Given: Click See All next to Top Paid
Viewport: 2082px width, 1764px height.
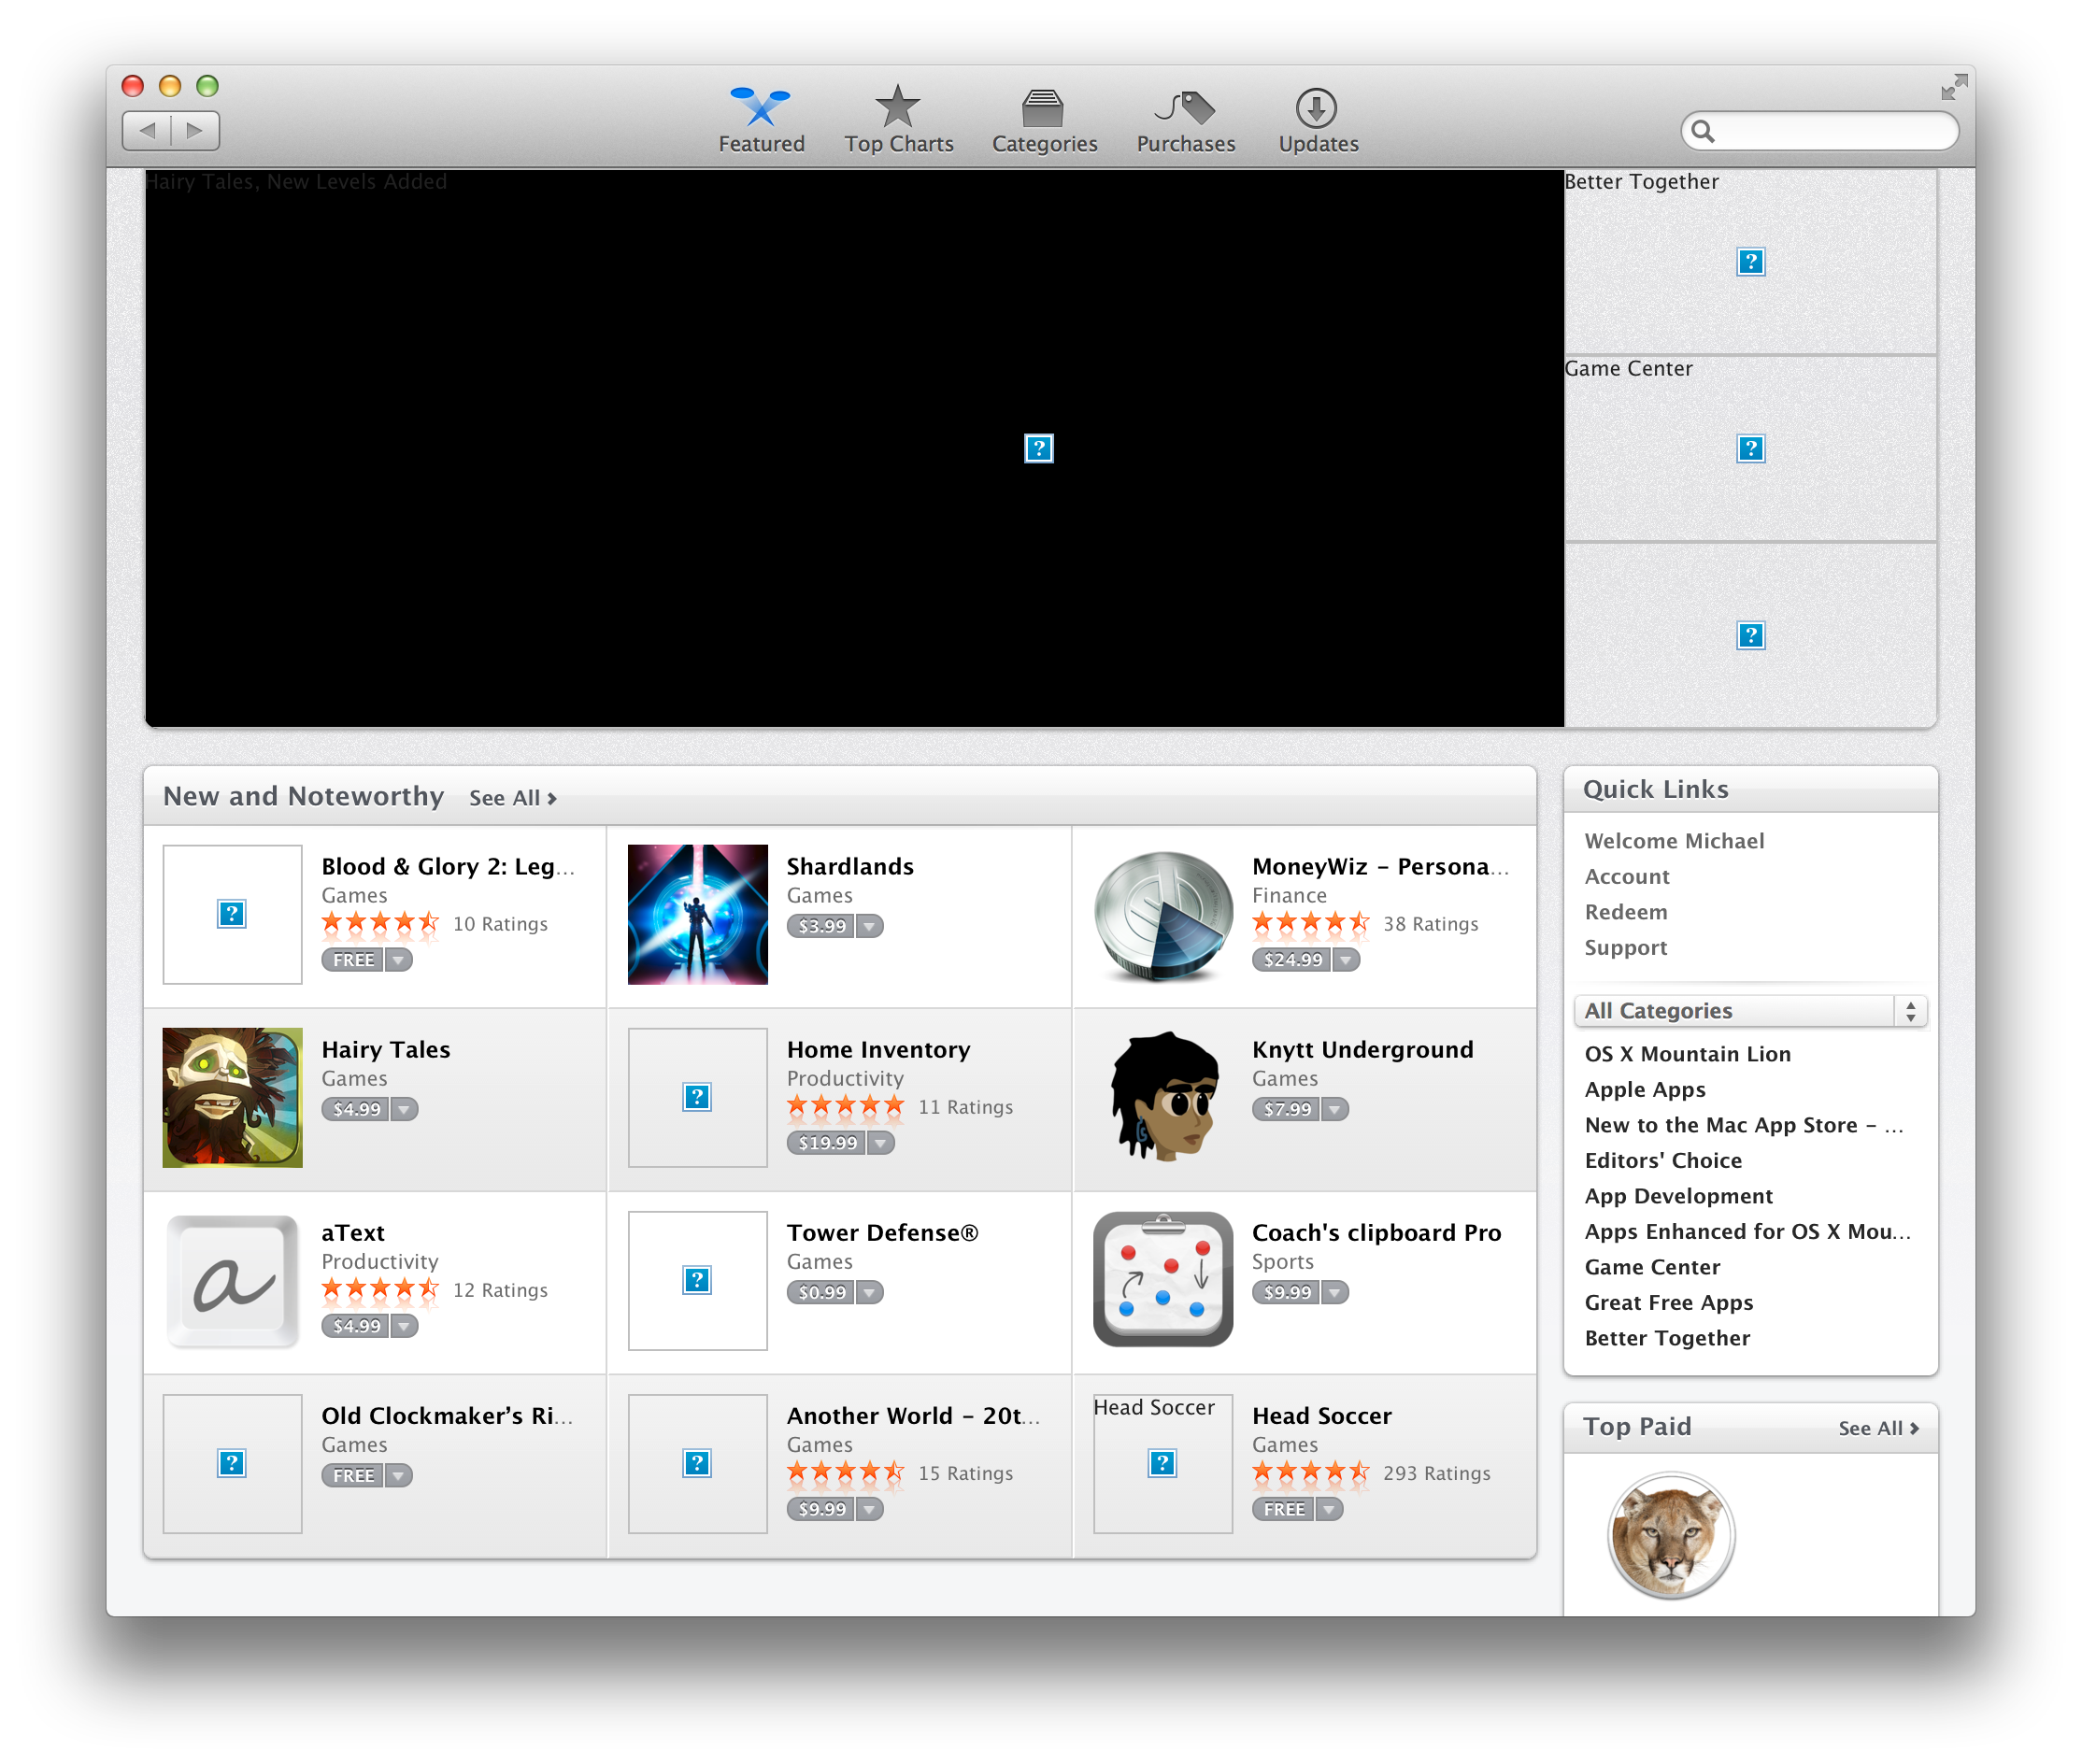Looking at the screenshot, I should tap(1878, 1428).
